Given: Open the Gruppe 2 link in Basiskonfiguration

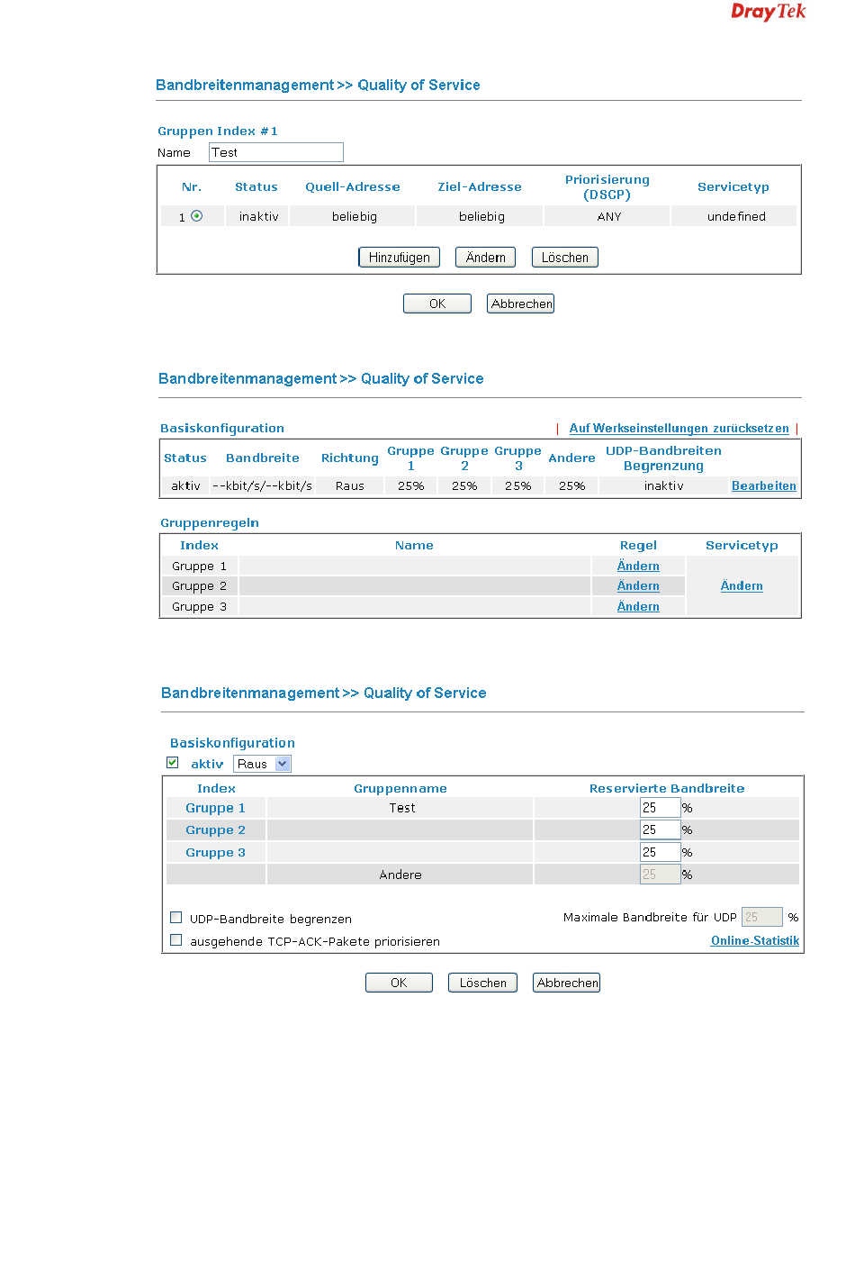Looking at the screenshot, I should pyautogui.click(x=215, y=829).
